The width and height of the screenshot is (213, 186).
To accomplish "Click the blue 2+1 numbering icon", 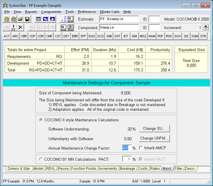I will [63, 19].
